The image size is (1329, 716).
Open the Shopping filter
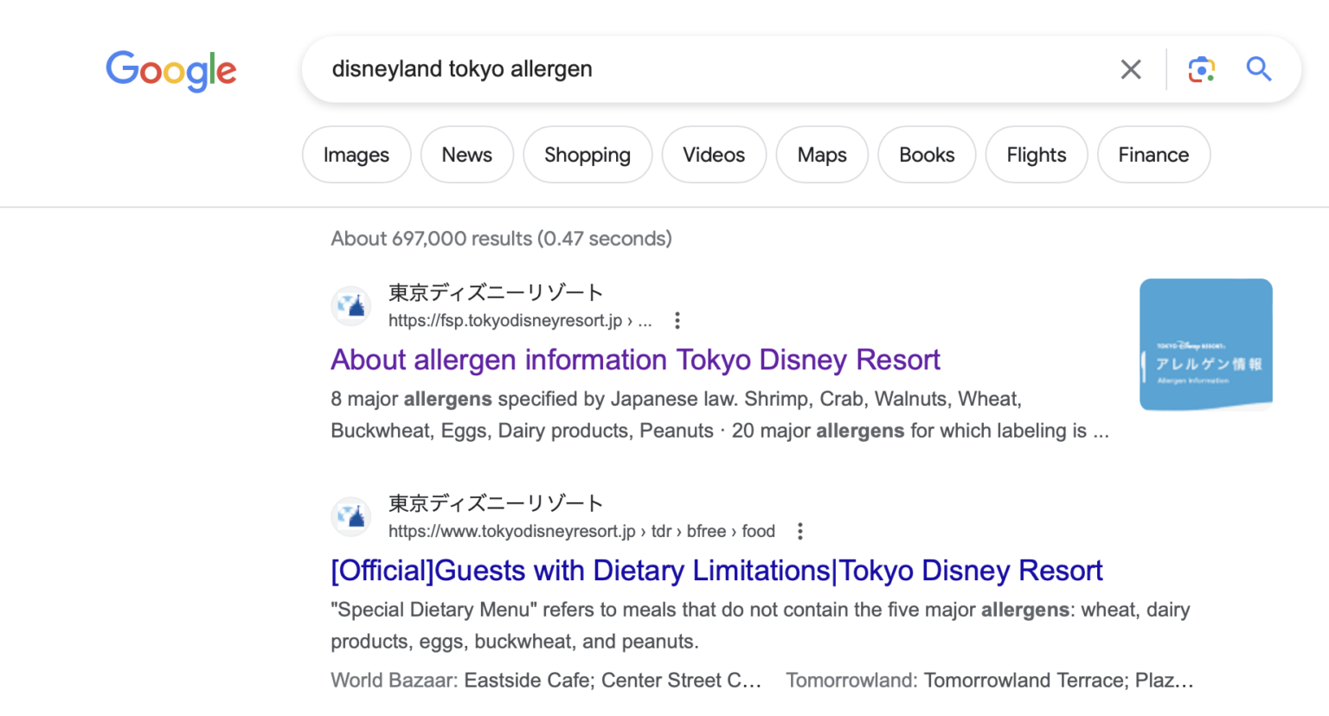tap(587, 155)
